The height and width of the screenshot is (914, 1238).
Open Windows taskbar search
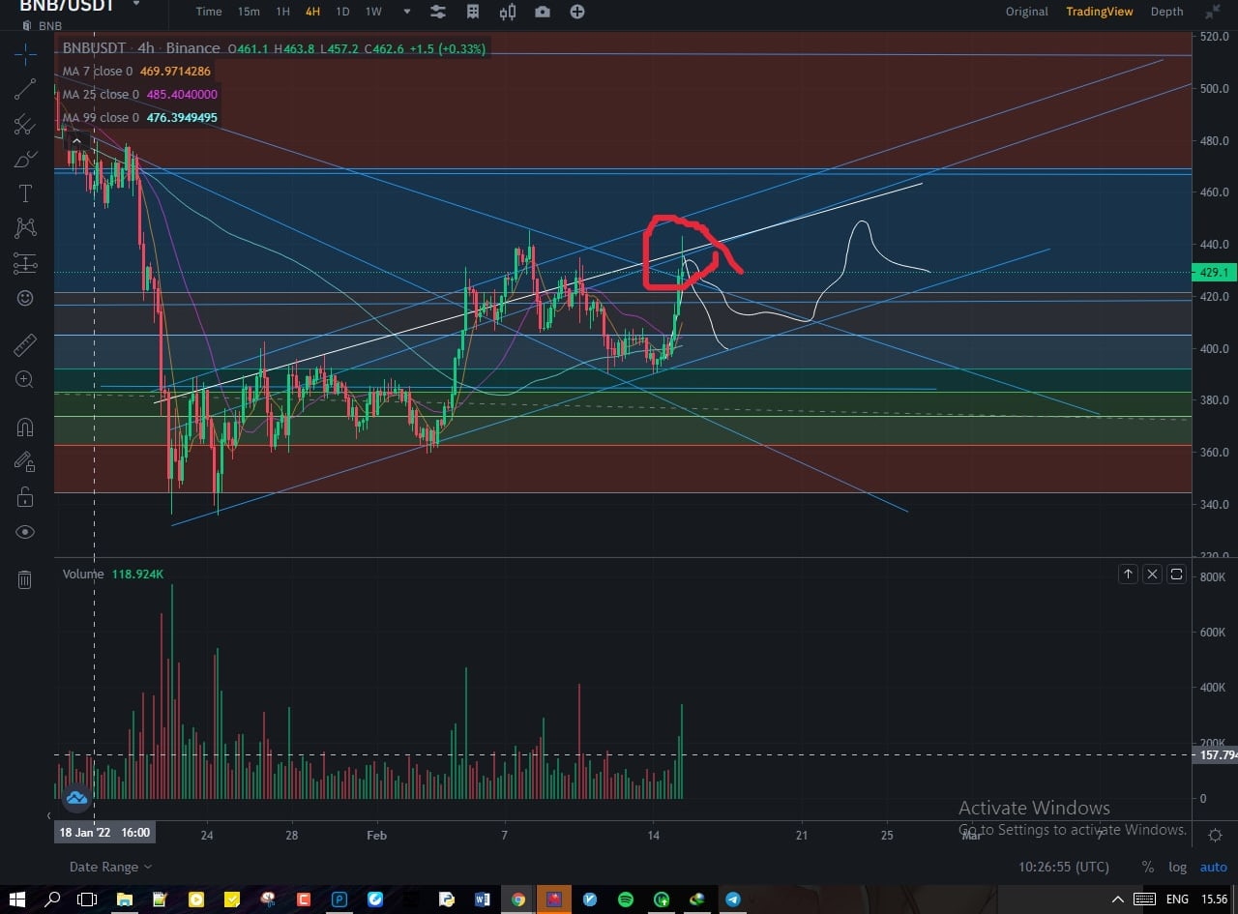point(53,899)
